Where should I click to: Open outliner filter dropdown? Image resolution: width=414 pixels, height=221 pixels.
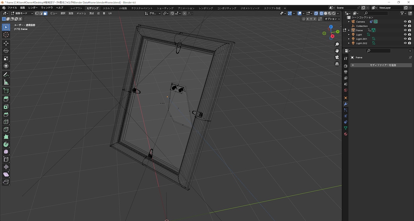(403, 13)
